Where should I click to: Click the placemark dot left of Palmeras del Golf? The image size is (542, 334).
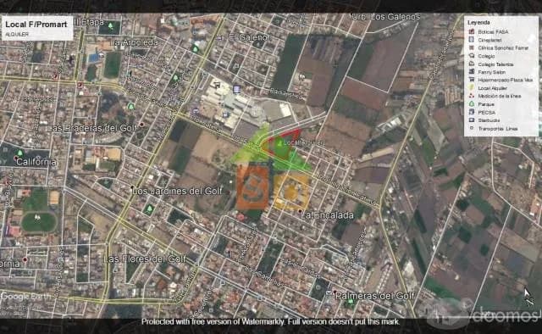pos(335,292)
